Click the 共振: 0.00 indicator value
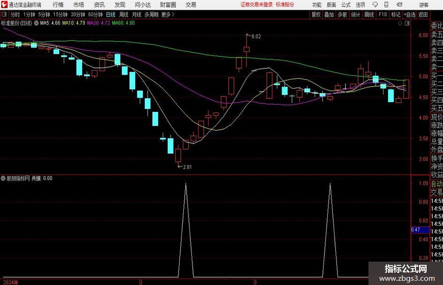 (x=42, y=178)
